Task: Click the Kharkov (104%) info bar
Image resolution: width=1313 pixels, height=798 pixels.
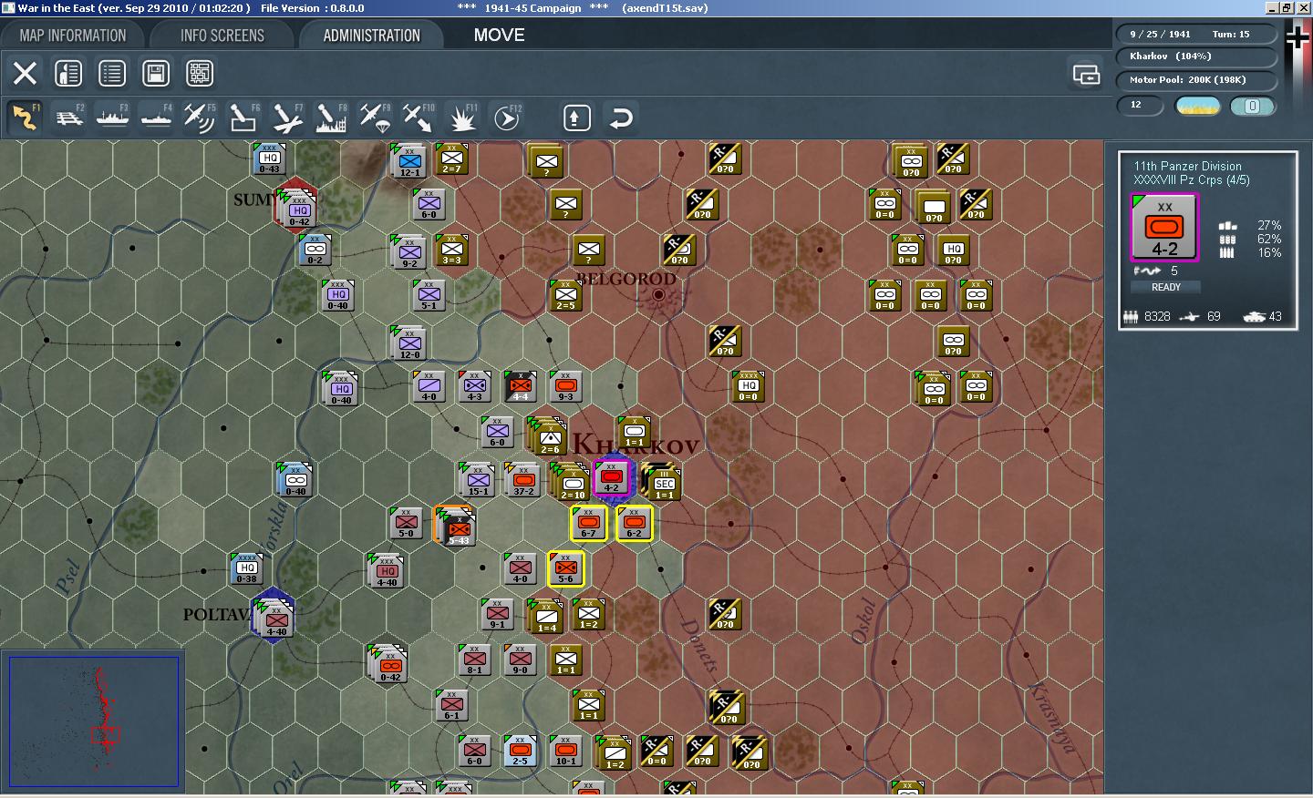Action: tap(1195, 56)
